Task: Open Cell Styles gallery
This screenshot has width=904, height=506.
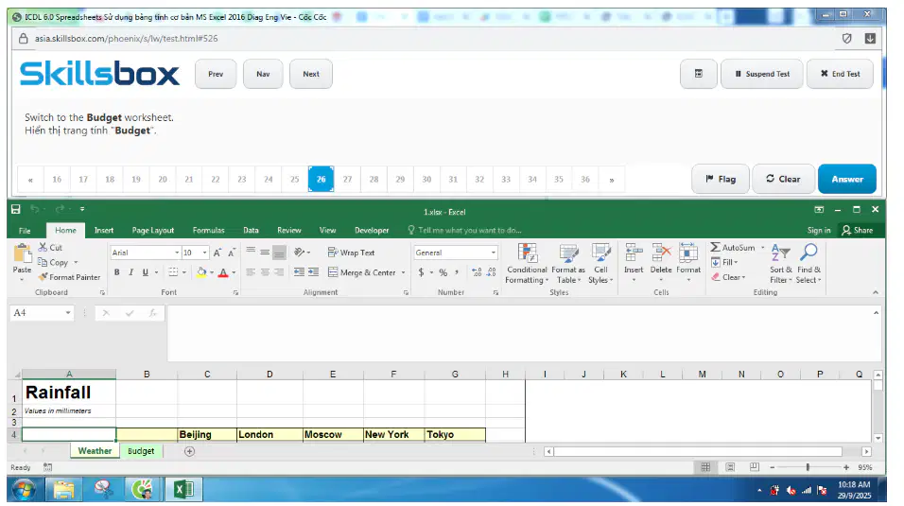Action: pyautogui.click(x=600, y=264)
